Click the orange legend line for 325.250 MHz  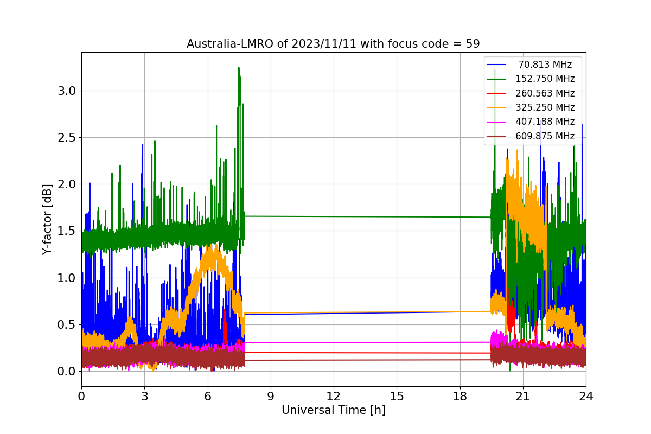tap(497, 108)
